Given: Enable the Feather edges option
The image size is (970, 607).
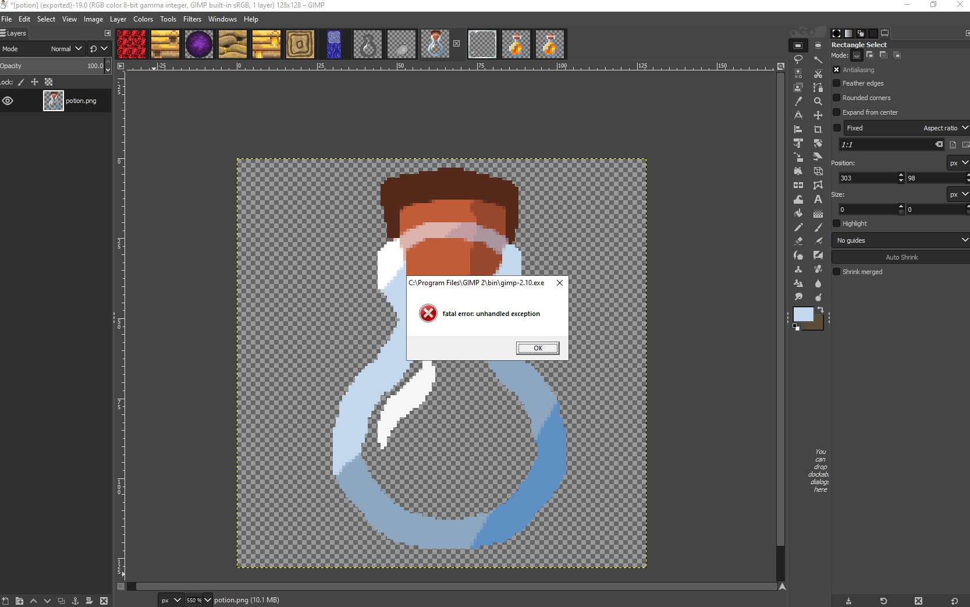Looking at the screenshot, I should (837, 83).
